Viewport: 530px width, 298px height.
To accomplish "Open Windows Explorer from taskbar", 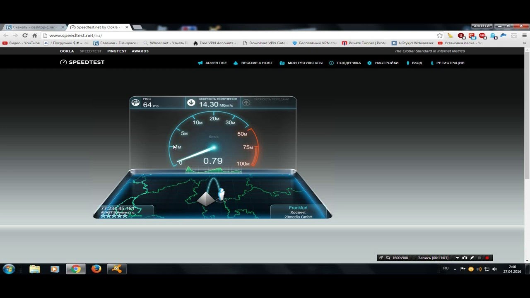I will [x=35, y=269].
